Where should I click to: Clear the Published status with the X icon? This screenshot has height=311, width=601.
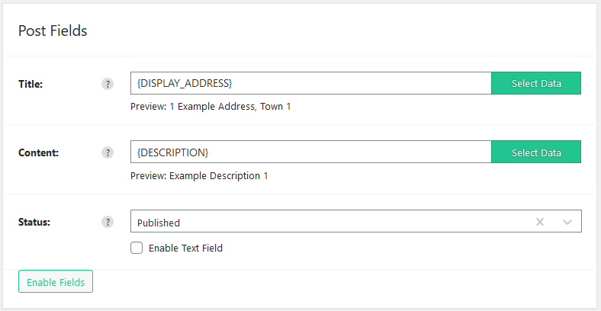click(540, 222)
